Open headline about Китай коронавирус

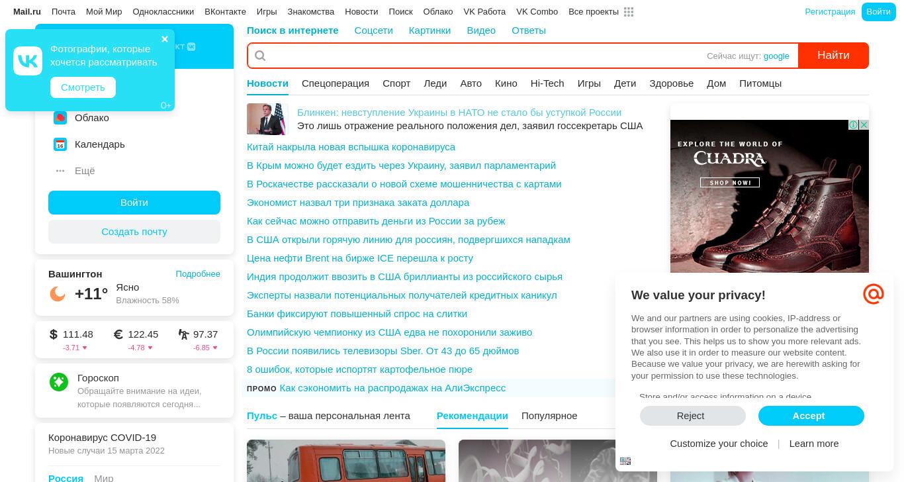pos(351,147)
